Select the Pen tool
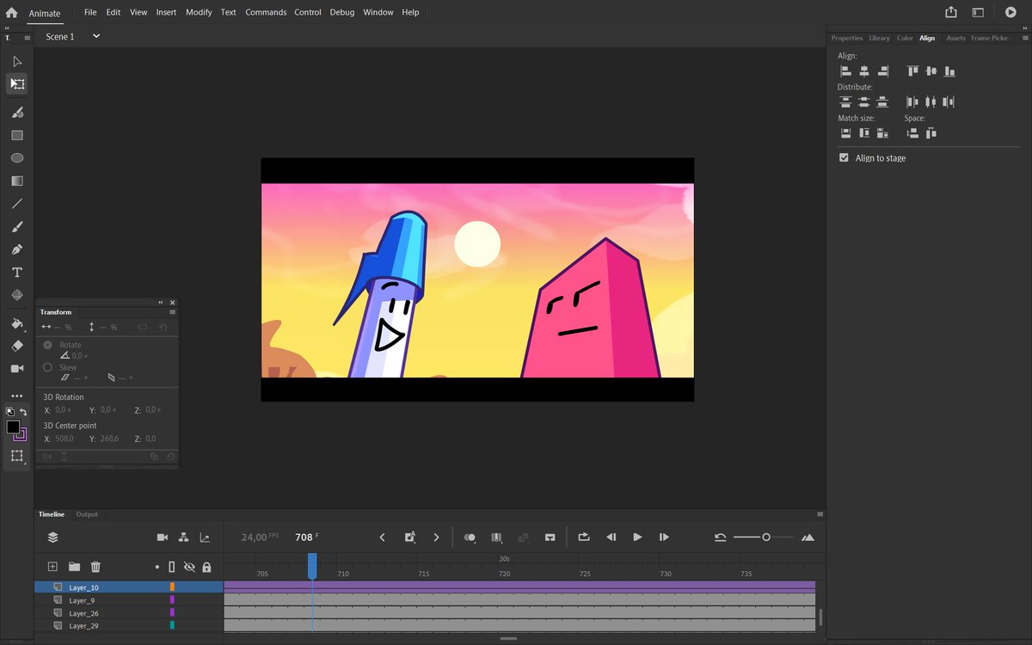This screenshot has width=1032, height=645. point(16,249)
